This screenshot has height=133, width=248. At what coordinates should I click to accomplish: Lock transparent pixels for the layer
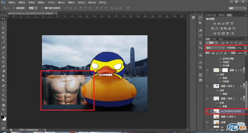(213, 53)
